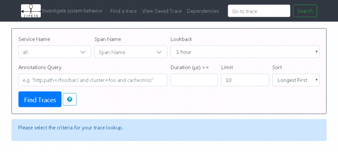The image size is (338, 152).
Task: Click the Investigate system behavior link
Action: pyautogui.click(x=72, y=11)
